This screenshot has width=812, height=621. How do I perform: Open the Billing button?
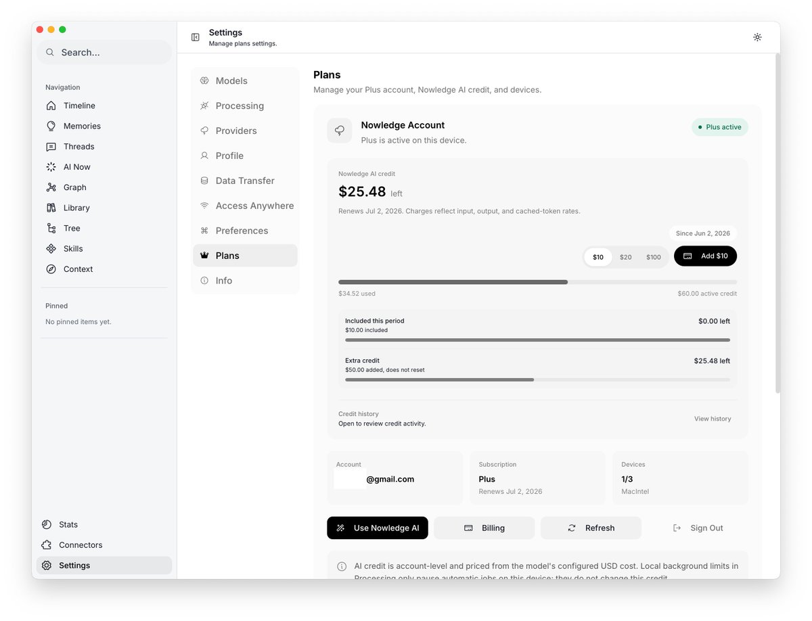click(x=484, y=528)
